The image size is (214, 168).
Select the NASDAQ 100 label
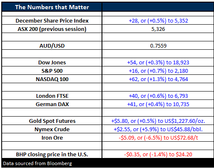[x=52, y=79]
